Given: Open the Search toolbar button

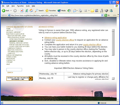Looking at the screenshot, I should tap(39, 11).
